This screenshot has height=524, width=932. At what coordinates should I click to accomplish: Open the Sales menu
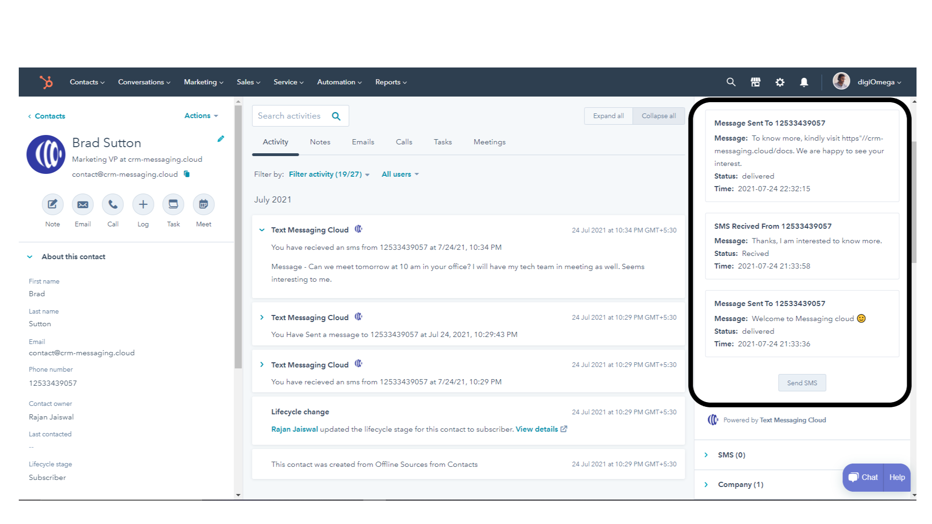click(248, 82)
